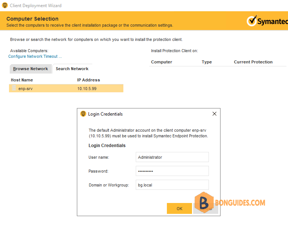Focus the Domain or Workgroup field
Screen dimensions: 288x227
coord(172,185)
